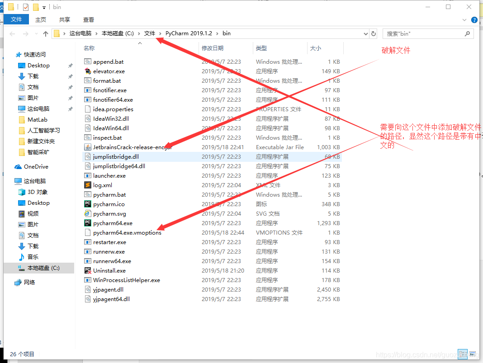The height and width of the screenshot is (363, 483).
Task: Select pycharm64.exe.vmoptions file
Action: 127,232
